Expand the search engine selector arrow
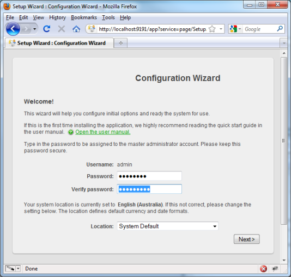The width and height of the screenshot is (291, 277). tap(240, 29)
